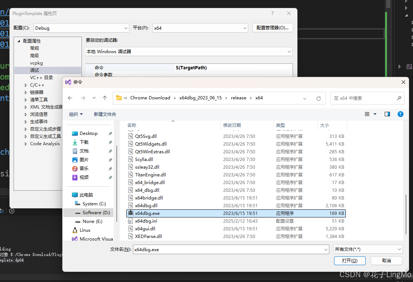Screen dimensions: 413x282
Task: Go up one folder level
Action: [105, 98]
